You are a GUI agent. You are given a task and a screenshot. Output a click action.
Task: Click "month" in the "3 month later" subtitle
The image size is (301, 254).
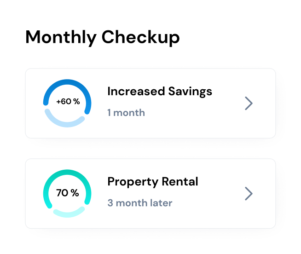pos(131,203)
